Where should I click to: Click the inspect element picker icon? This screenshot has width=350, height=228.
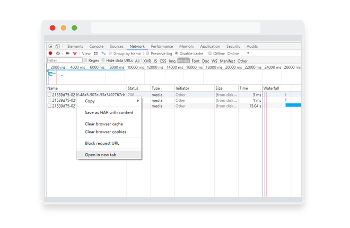[50, 47]
